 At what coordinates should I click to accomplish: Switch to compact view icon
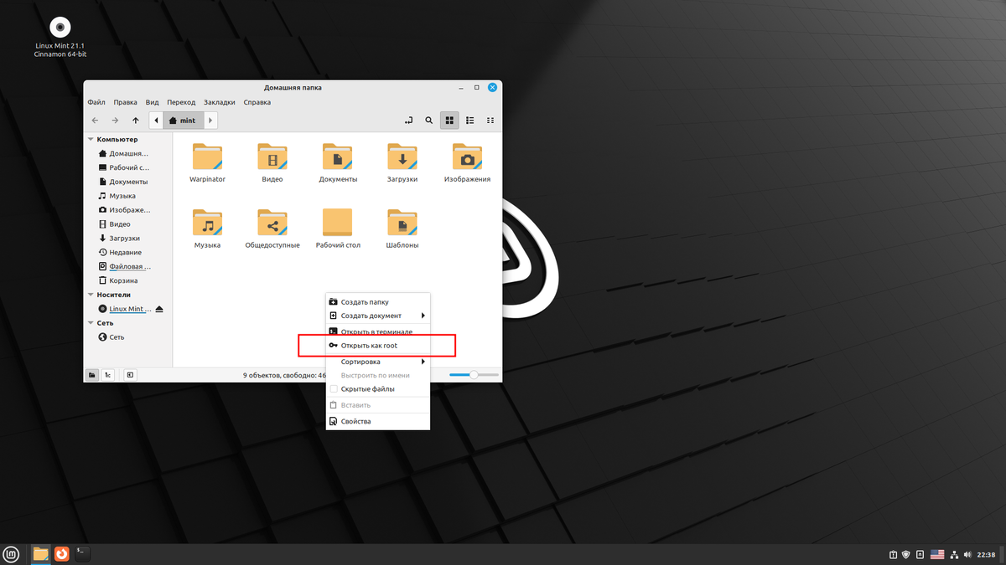point(490,120)
